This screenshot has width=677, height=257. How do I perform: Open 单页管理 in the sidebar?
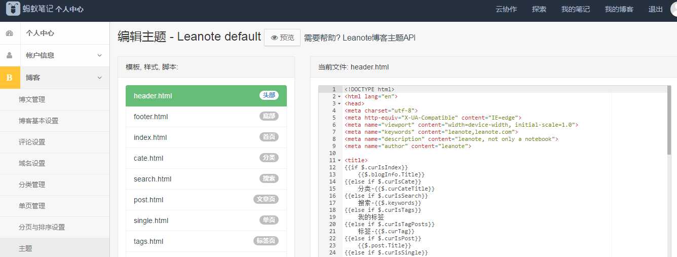pos(55,206)
